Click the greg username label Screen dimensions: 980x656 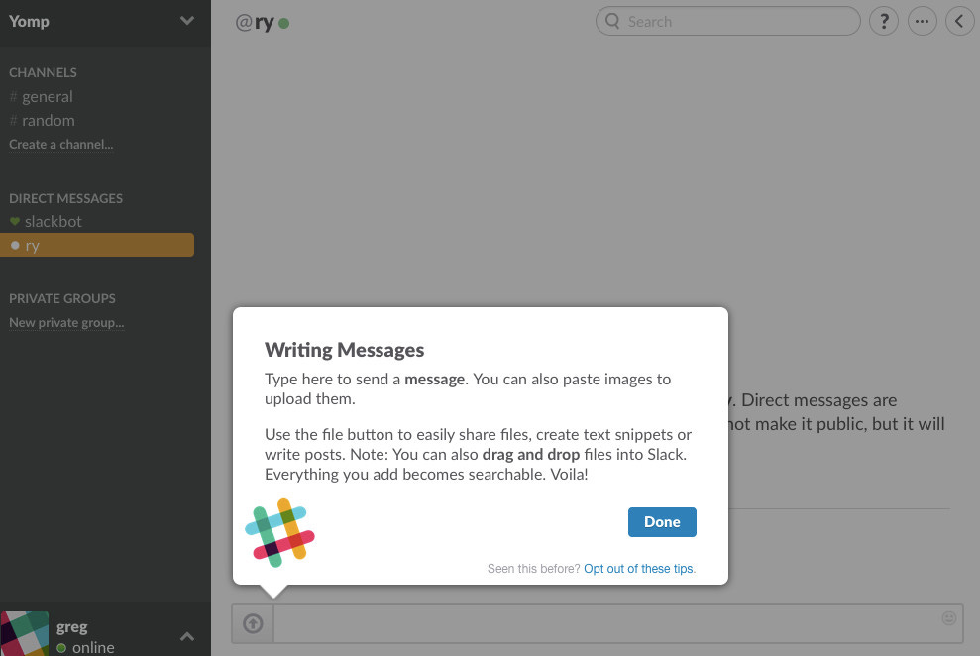(72, 626)
